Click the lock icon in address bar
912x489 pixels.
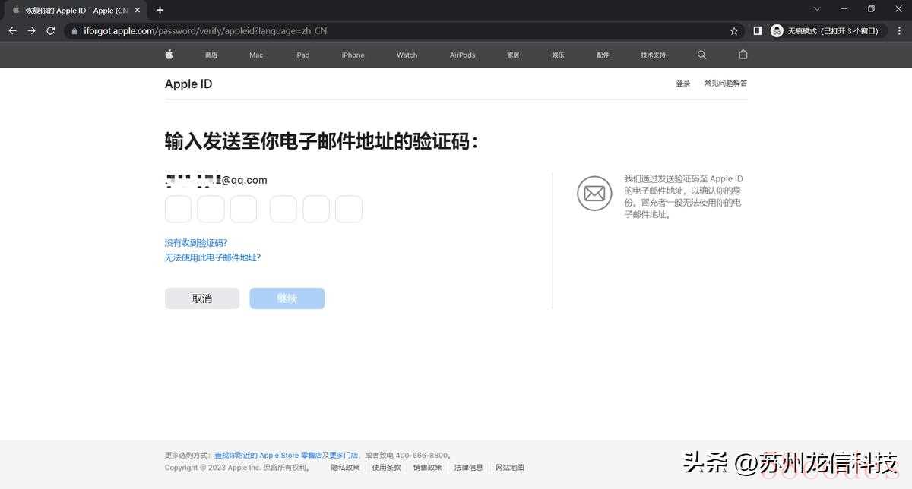pyautogui.click(x=74, y=31)
